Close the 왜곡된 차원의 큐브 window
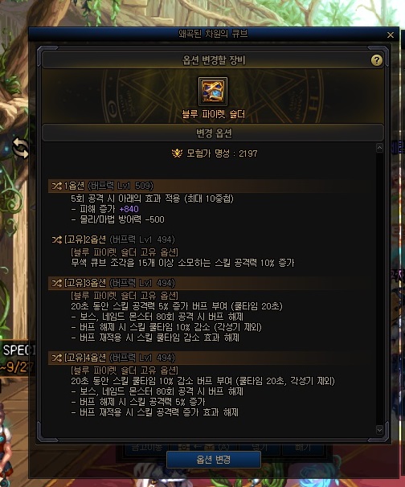Viewport: 405px width, 487px height. click(391, 35)
